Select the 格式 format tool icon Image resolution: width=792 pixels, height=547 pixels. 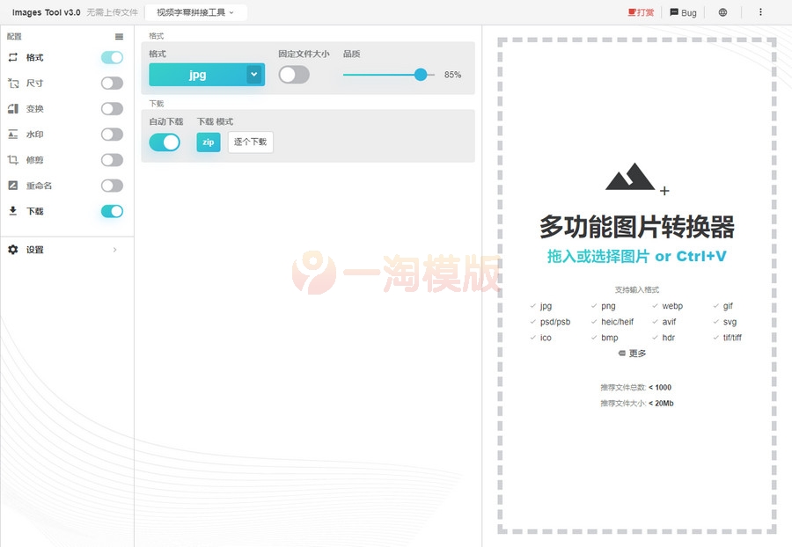coord(12,57)
